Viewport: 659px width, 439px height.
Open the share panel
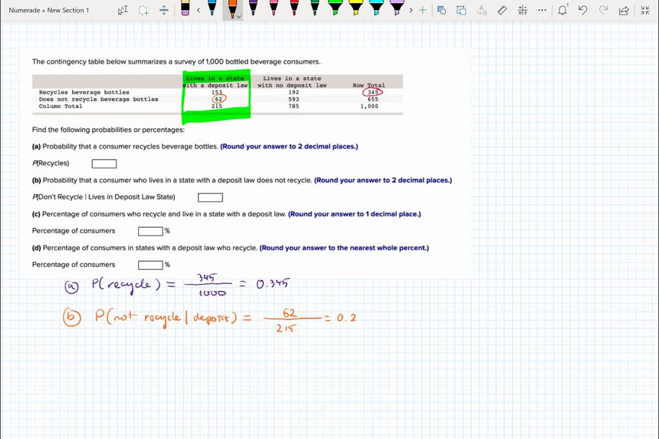click(x=623, y=10)
